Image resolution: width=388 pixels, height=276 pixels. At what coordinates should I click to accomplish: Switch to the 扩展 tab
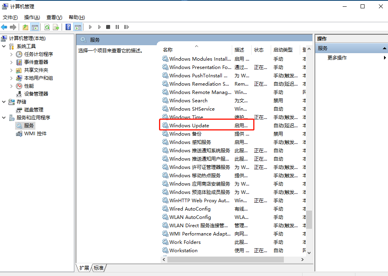[x=84, y=268]
